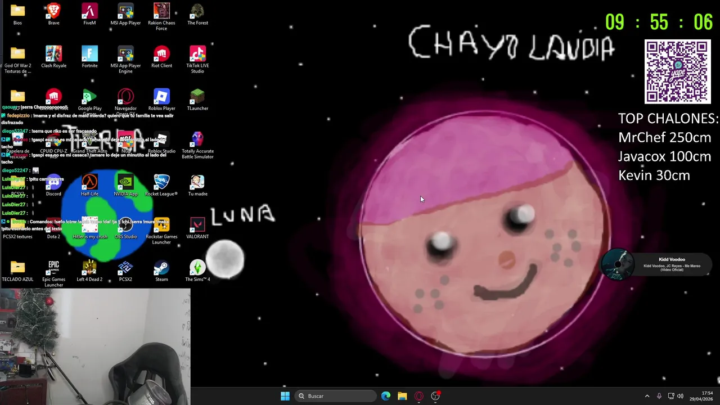Viewport: 720px width, 405px height.
Task: Open the Papelera de reciclaje icon
Action: click(17, 145)
